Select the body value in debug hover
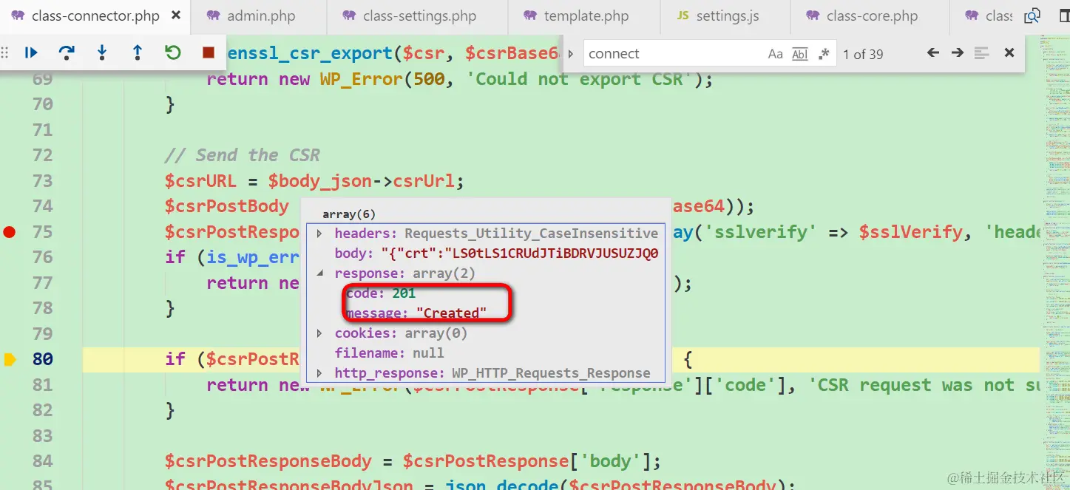1070x490 pixels. [x=519, y=253]
